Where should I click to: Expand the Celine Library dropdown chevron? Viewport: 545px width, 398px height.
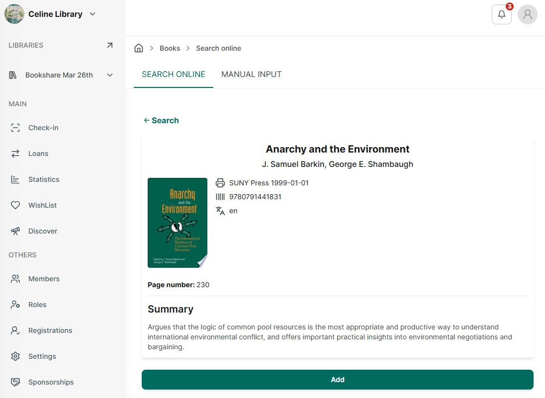click(x=92, y=14)
